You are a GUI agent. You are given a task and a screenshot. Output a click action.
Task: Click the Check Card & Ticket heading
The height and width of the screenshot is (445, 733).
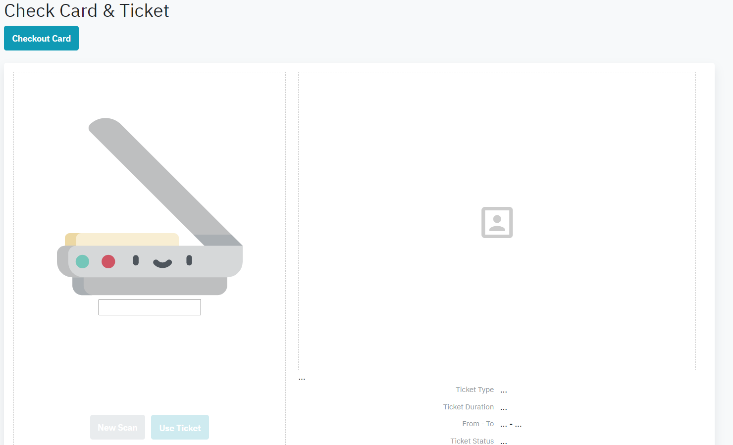[x=87, y=11]
